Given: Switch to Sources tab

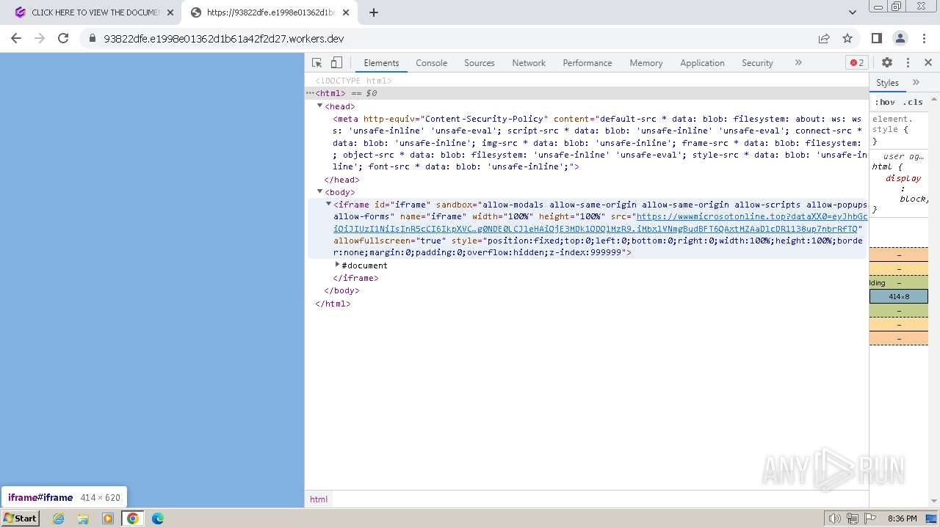Looking at the screenshot, I should tap(479, 63).
